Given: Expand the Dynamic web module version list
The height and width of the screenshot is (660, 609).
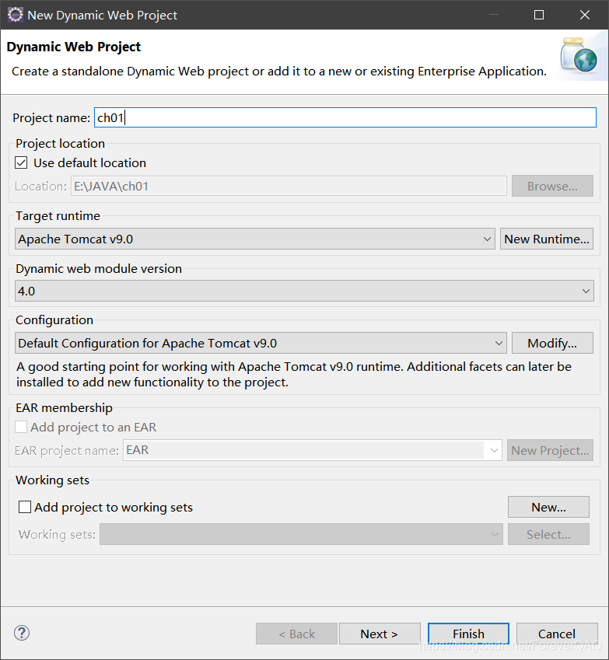Looking at the screenshot, I should click(589, 291).
